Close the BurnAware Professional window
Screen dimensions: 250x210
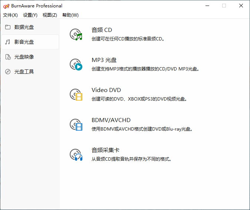tap(241, 6)
